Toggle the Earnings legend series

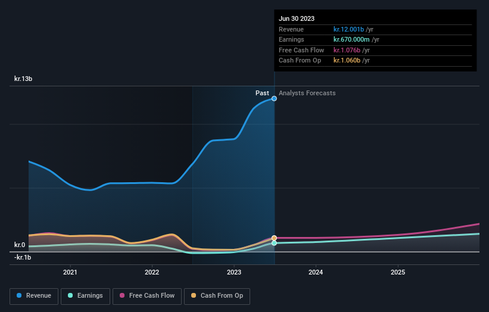(x=85, y=296)
